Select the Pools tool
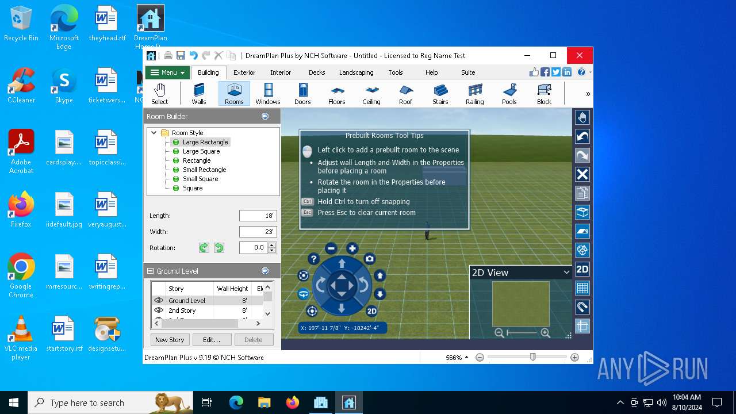The image size is (736, 414). tap(509, 94)
